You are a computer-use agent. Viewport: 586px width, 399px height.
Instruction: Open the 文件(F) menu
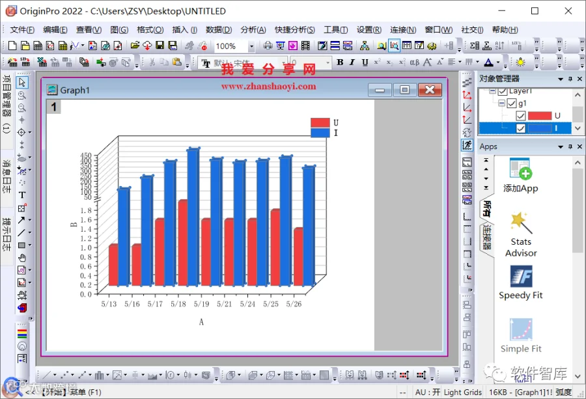22,29
